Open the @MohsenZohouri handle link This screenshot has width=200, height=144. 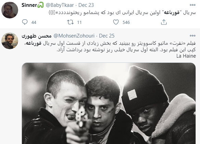(x=74, y=36)
